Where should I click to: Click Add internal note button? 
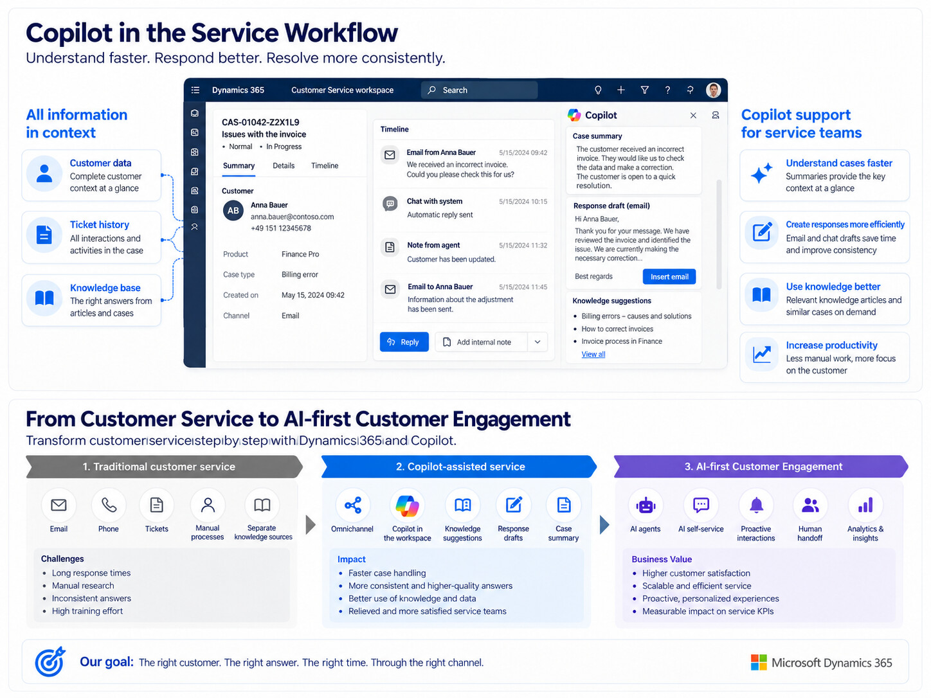[481, 342]
